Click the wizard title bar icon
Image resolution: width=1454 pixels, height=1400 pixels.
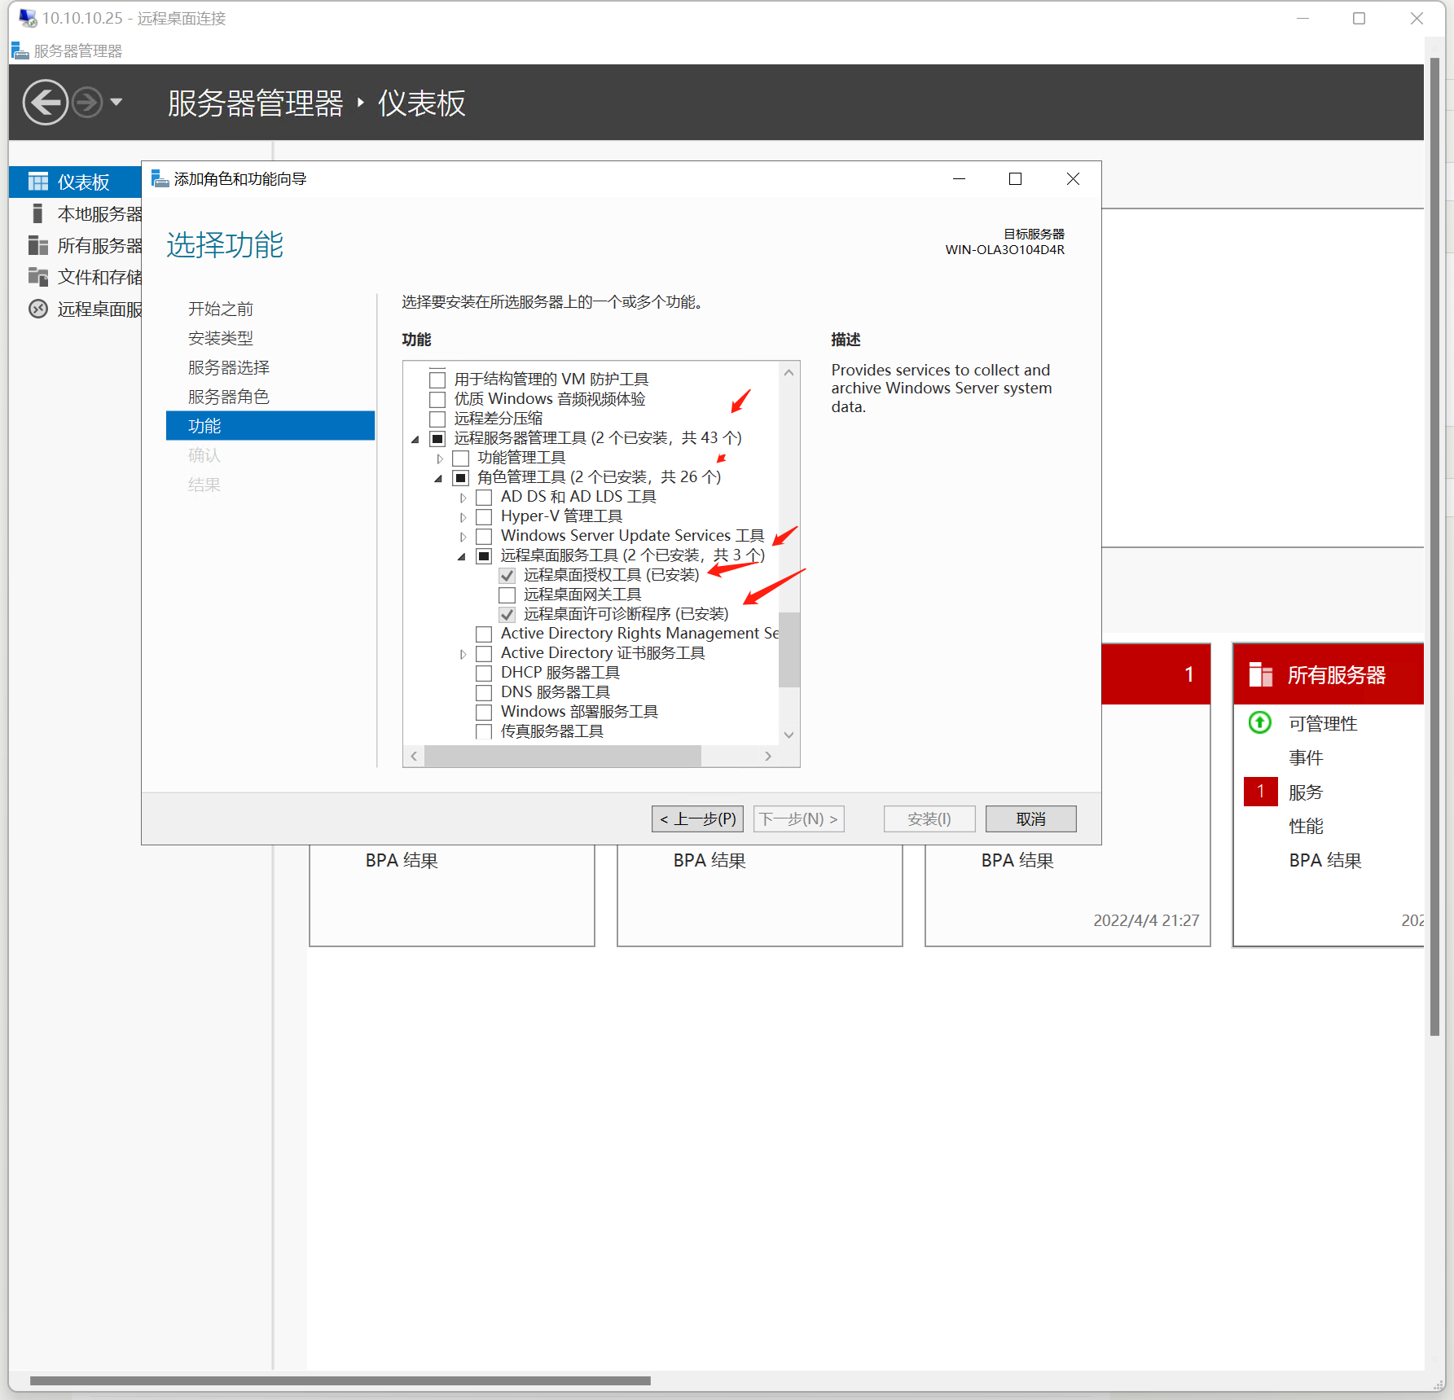[x=160, y=179]
